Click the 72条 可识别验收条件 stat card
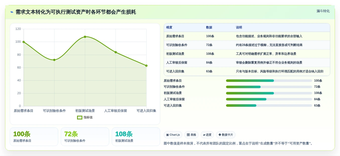This screenshot has width=340, height=156. 85,137
